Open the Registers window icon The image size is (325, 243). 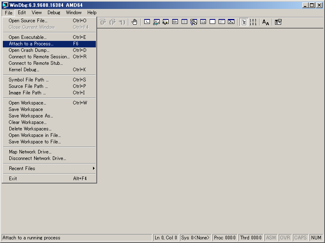point(175,22)
